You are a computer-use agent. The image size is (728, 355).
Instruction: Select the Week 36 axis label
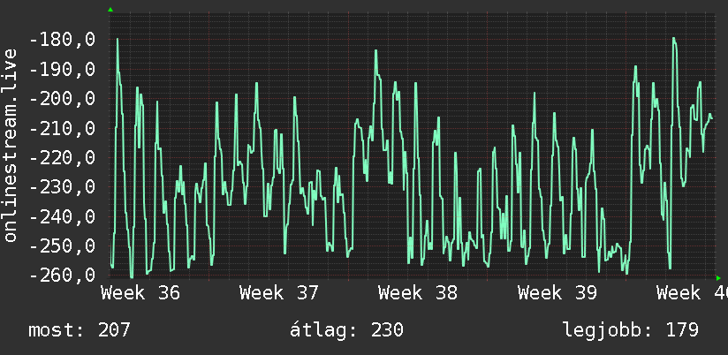(140, 293)
